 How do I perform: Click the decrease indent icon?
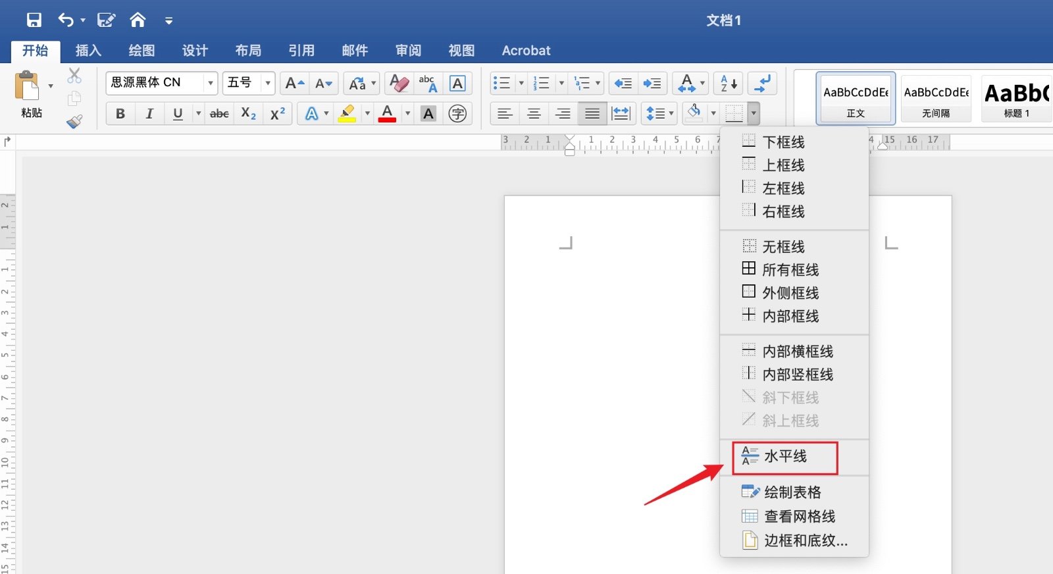tap(623, 83)
